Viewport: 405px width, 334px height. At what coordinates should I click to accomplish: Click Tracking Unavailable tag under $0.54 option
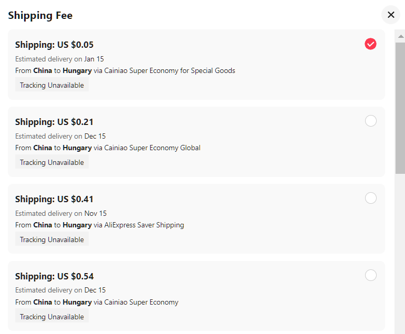51,317
